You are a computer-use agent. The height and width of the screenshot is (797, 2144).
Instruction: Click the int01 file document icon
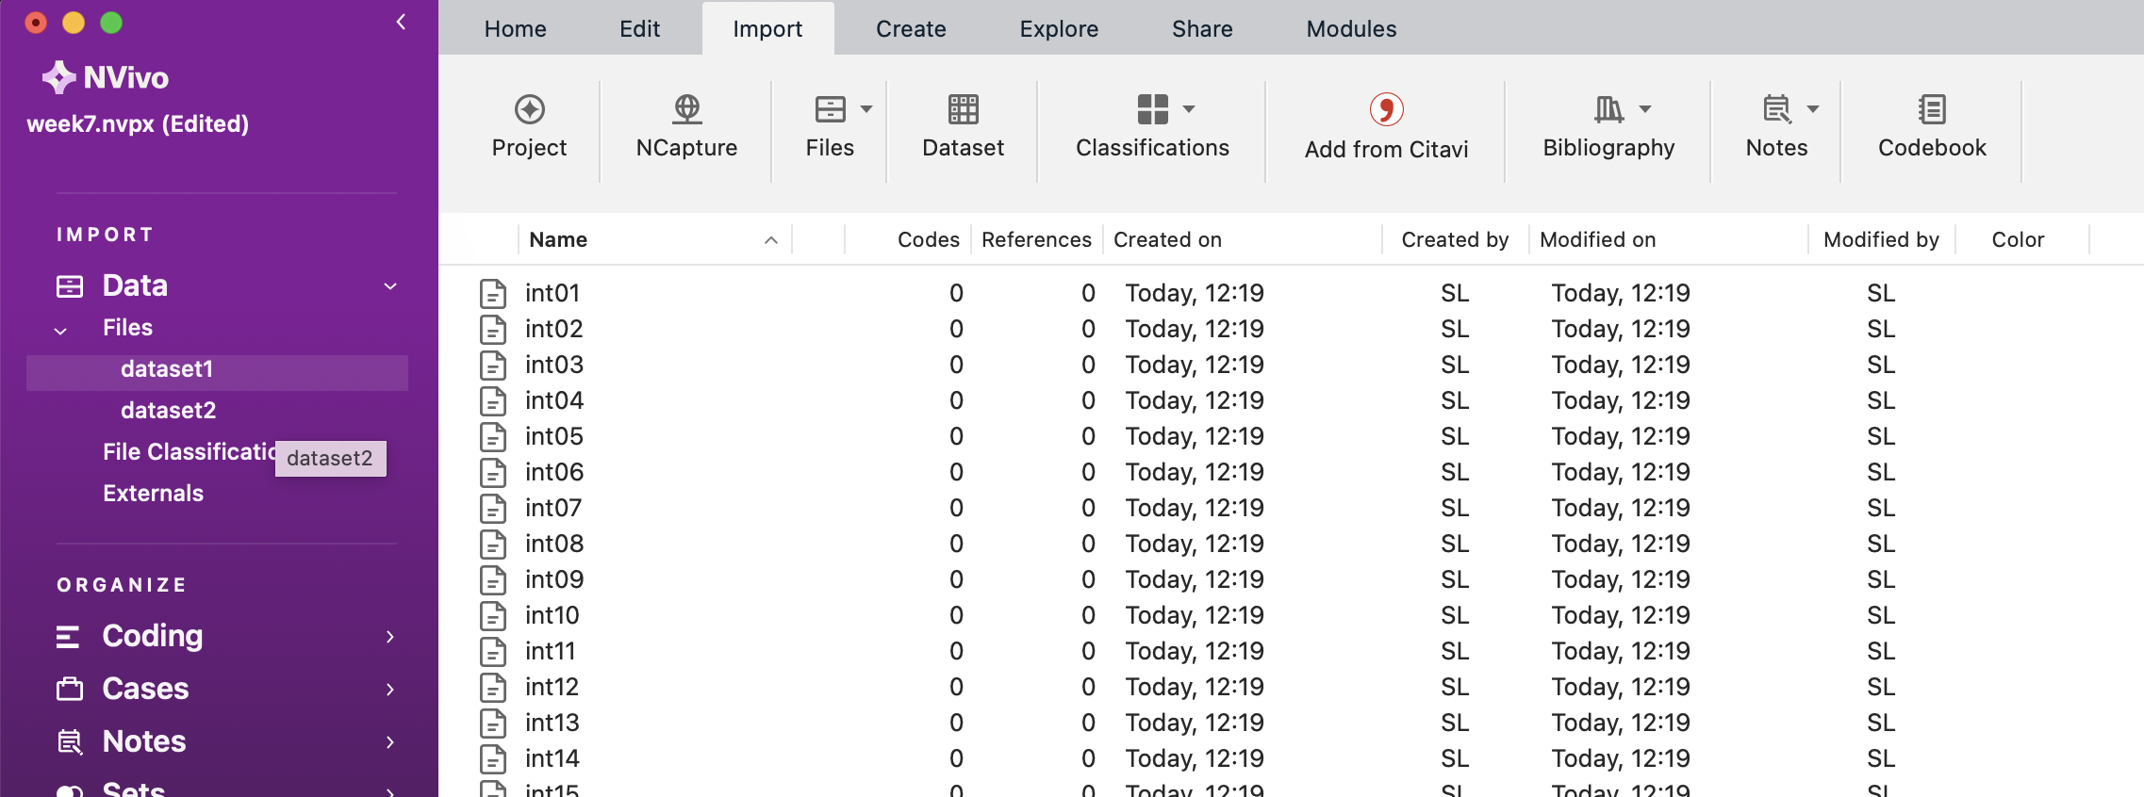(493, 294)
